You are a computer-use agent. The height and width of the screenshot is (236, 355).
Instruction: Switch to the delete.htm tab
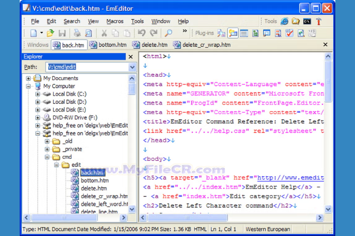150,45
